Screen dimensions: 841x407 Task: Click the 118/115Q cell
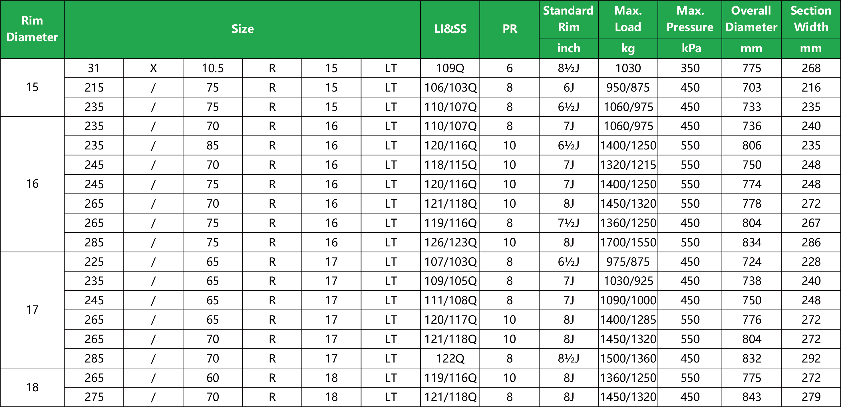450,165
